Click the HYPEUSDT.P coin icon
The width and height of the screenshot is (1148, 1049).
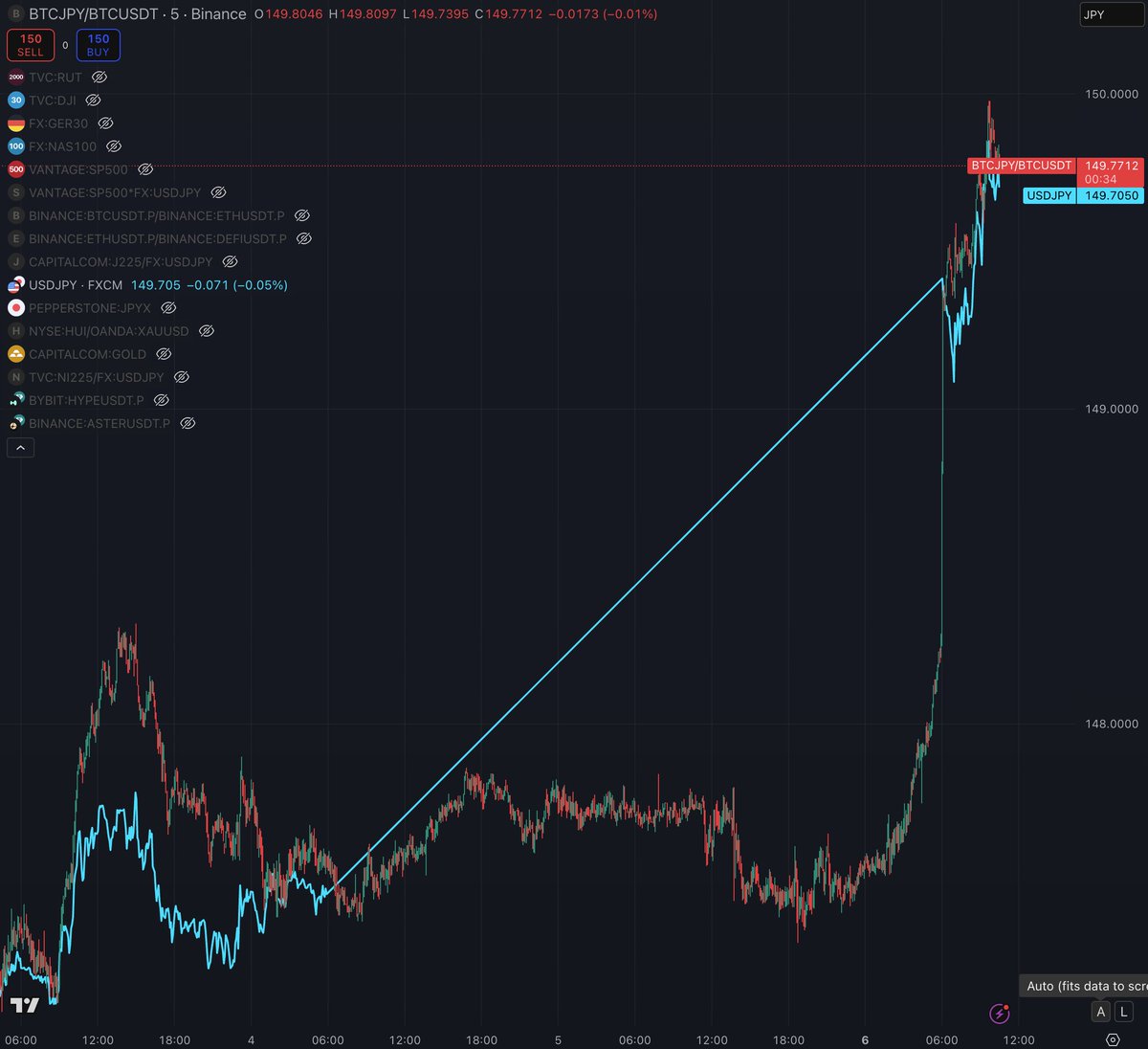(x=16, y=400)
